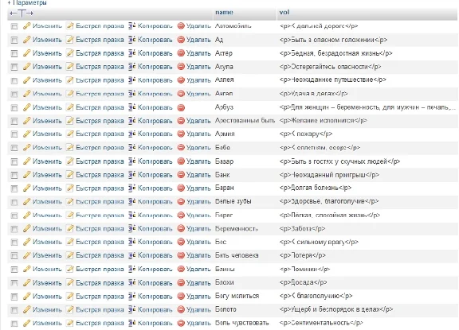Click the Изменить link in the Ад row
Screen dimensions: 459x330
[x=47, y=40]
